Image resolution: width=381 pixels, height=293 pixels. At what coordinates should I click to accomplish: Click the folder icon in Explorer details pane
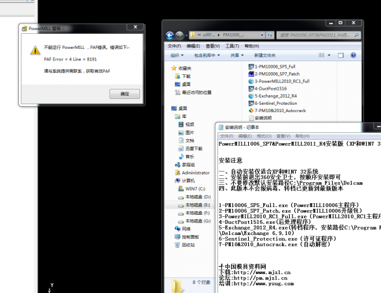[176, 286]
